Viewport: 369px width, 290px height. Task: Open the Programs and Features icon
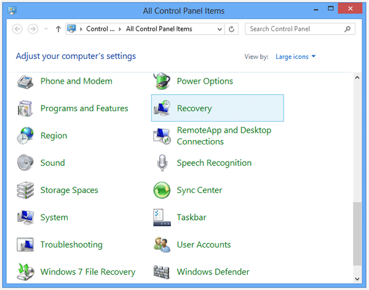click(x=25, y=109)
